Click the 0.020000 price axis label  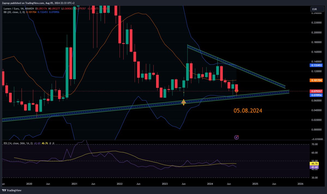tap(317, 120)
